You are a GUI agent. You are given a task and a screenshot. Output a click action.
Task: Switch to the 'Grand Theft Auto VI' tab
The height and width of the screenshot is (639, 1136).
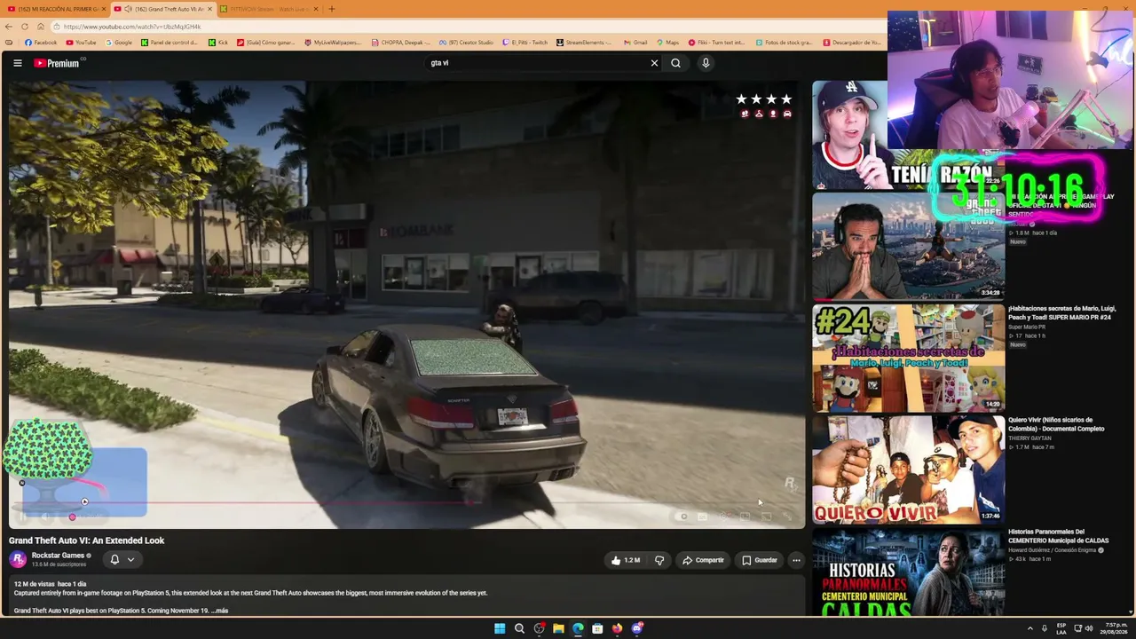click(162, 9)
